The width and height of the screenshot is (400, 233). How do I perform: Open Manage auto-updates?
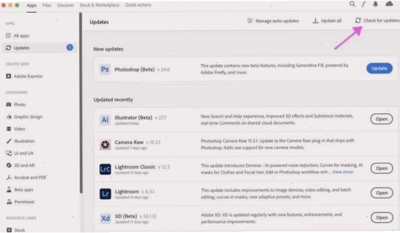273,21
